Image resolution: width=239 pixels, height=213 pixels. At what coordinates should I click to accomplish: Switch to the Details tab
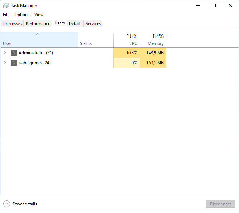(75, 24)
